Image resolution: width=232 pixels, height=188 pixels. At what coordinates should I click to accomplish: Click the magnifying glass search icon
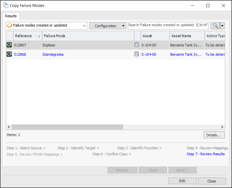point(215,26)
